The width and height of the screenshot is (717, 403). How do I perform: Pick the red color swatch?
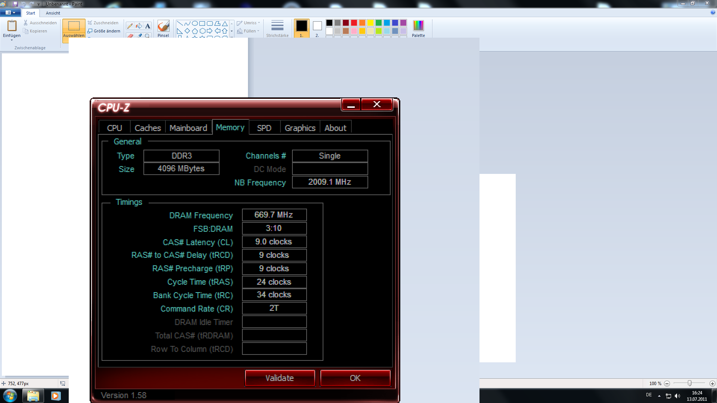(354, 23)
